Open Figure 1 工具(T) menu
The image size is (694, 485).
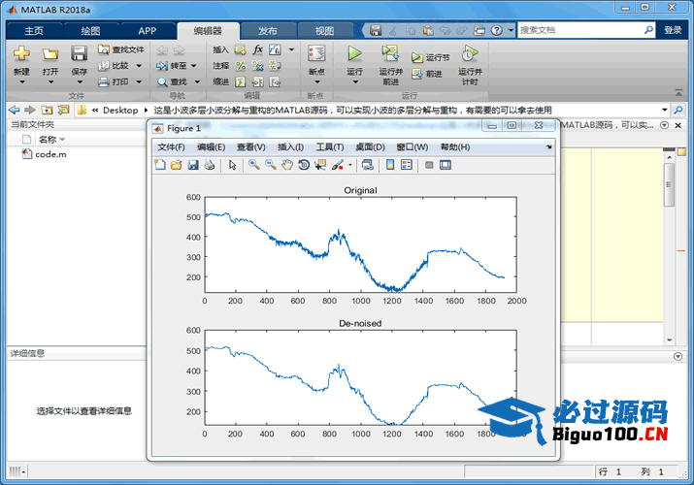330,147
